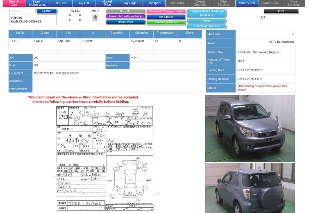Select My List slot D
Image resolution: width=309 pixels, height=213 pixels.
tap(80, 20)
